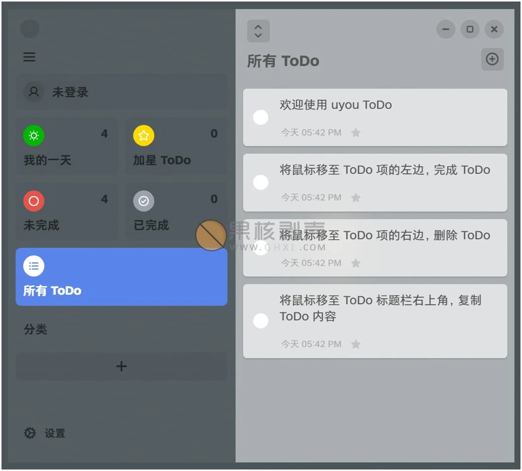This screenshot has height=471, width=522.
Task: Star the "欢迎使用 uyou ToDo" item
Action: tap(356, 133)
